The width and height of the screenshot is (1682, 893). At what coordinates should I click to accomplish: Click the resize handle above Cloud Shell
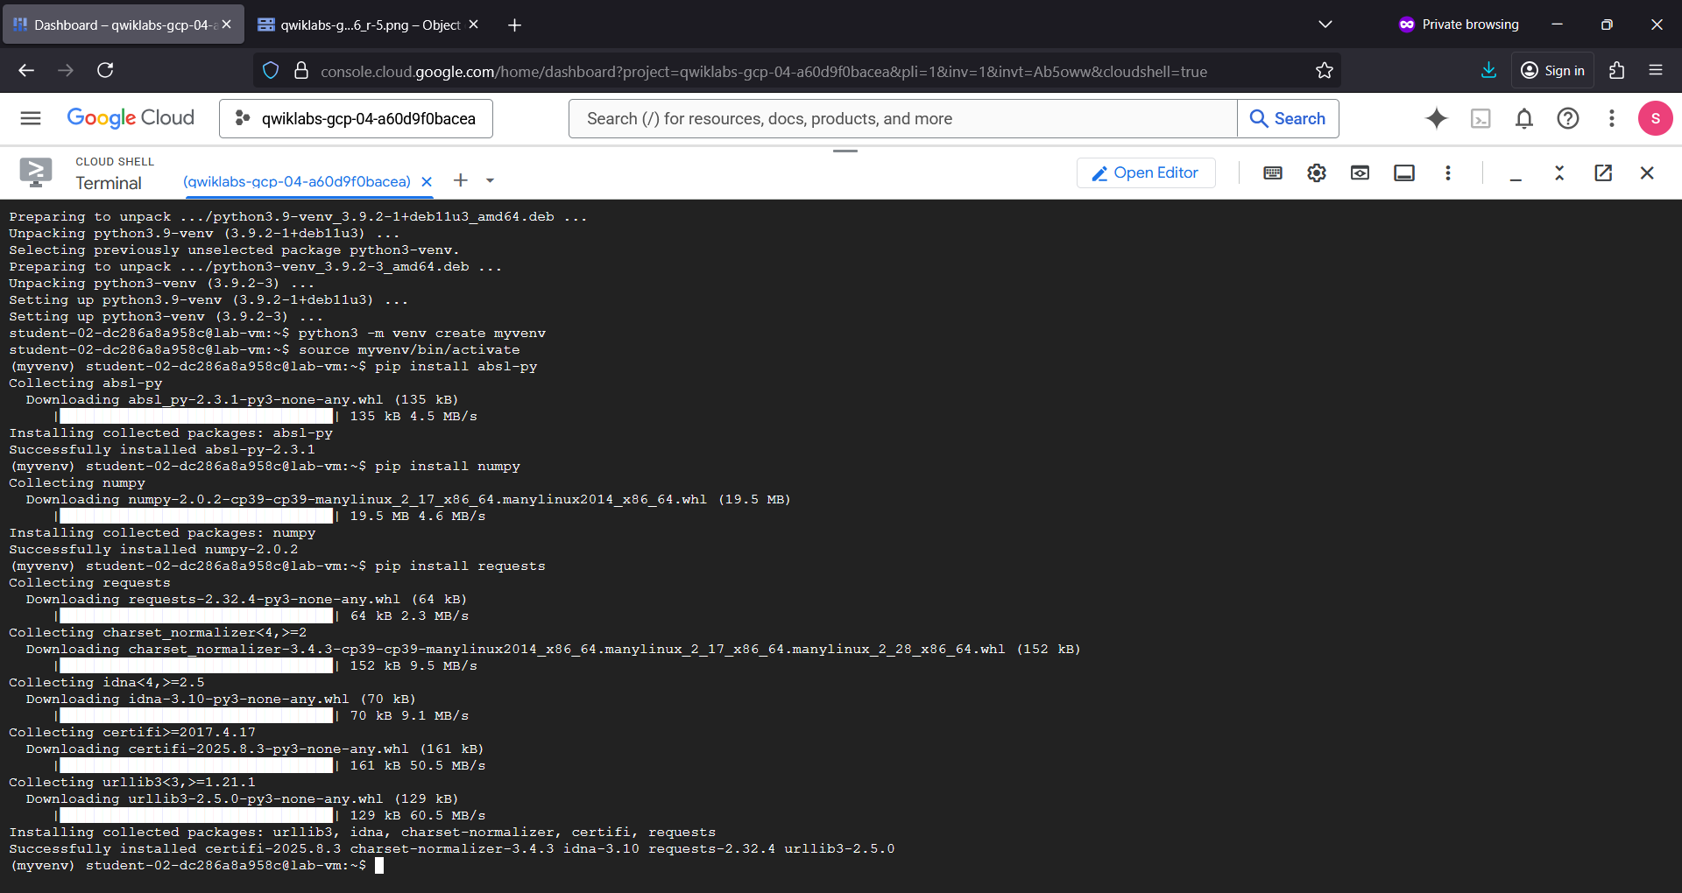pos(845,151)
